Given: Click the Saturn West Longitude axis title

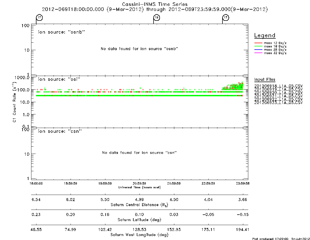Looking at the screenshot, I should [x=139, y=235].
